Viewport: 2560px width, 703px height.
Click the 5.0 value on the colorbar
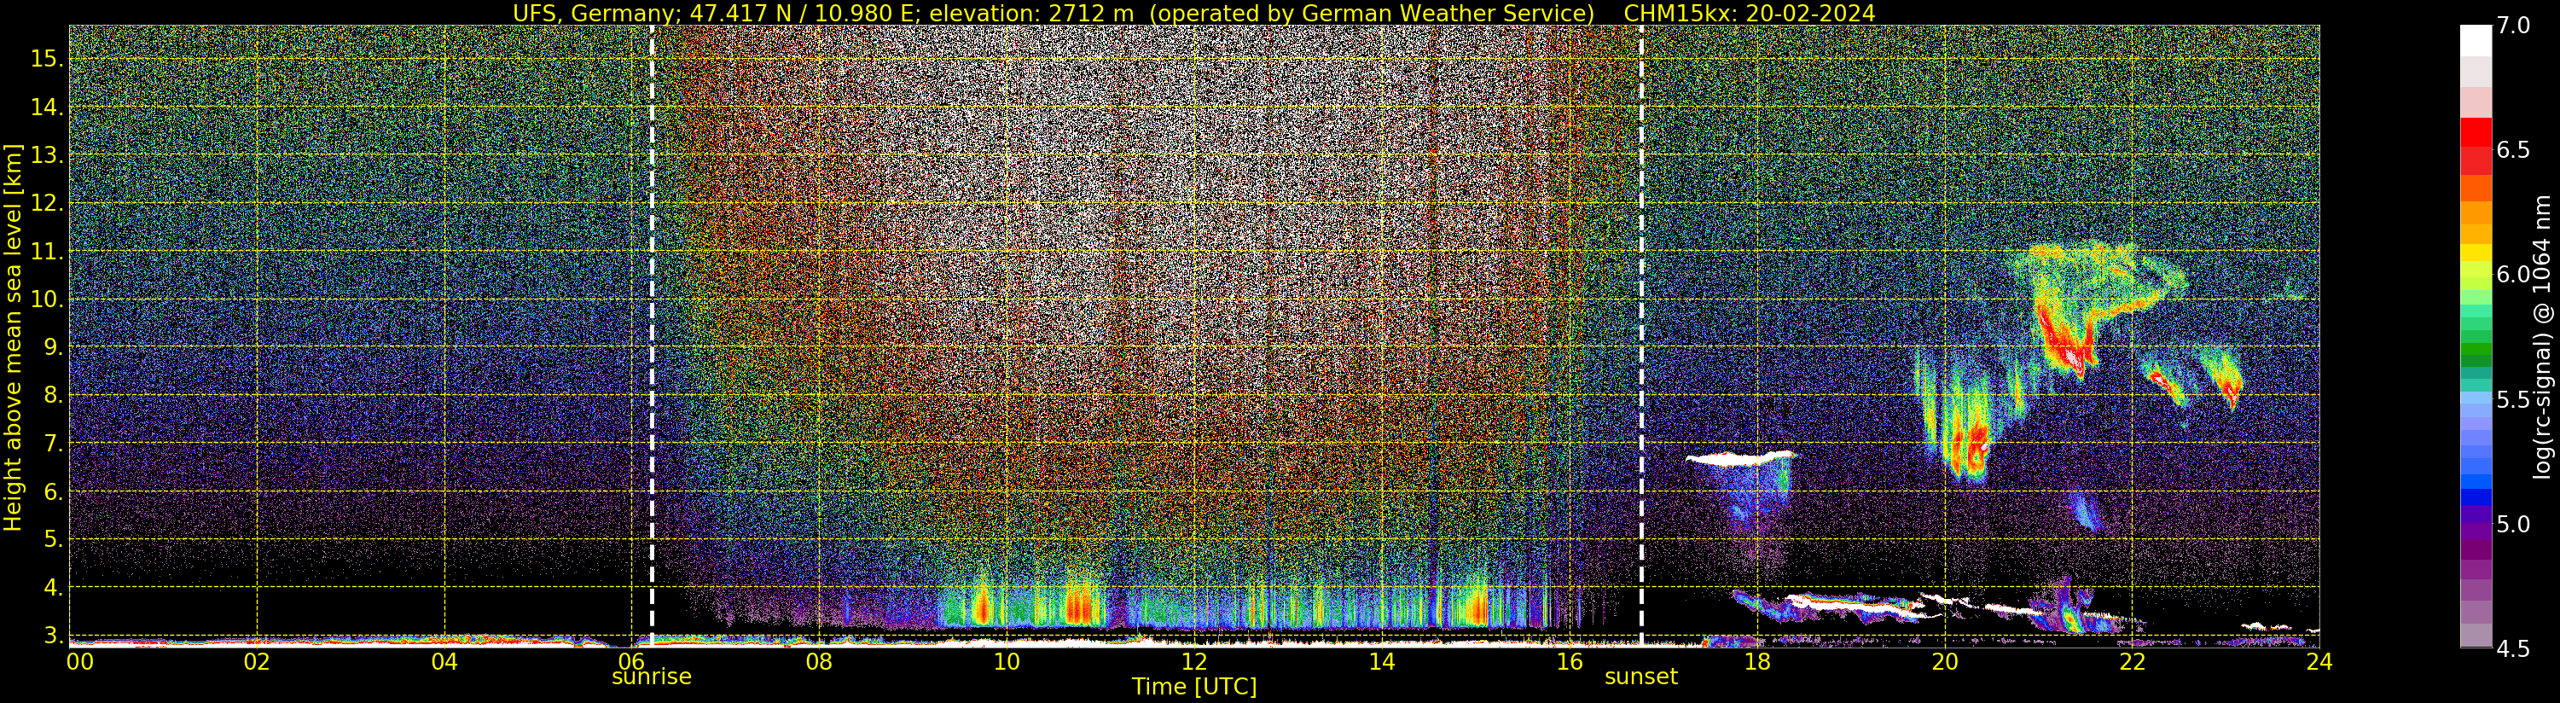click(x=2514, y=524)
